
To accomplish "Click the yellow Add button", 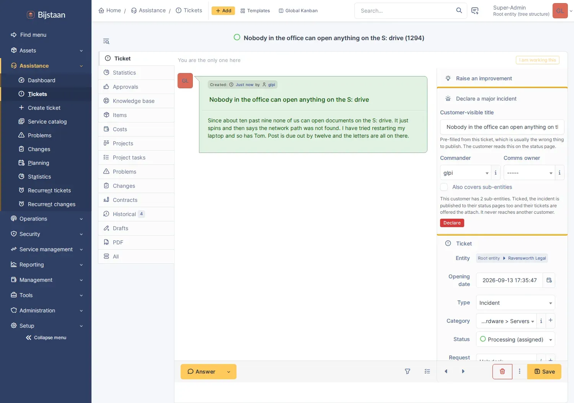I will point(223,11).
